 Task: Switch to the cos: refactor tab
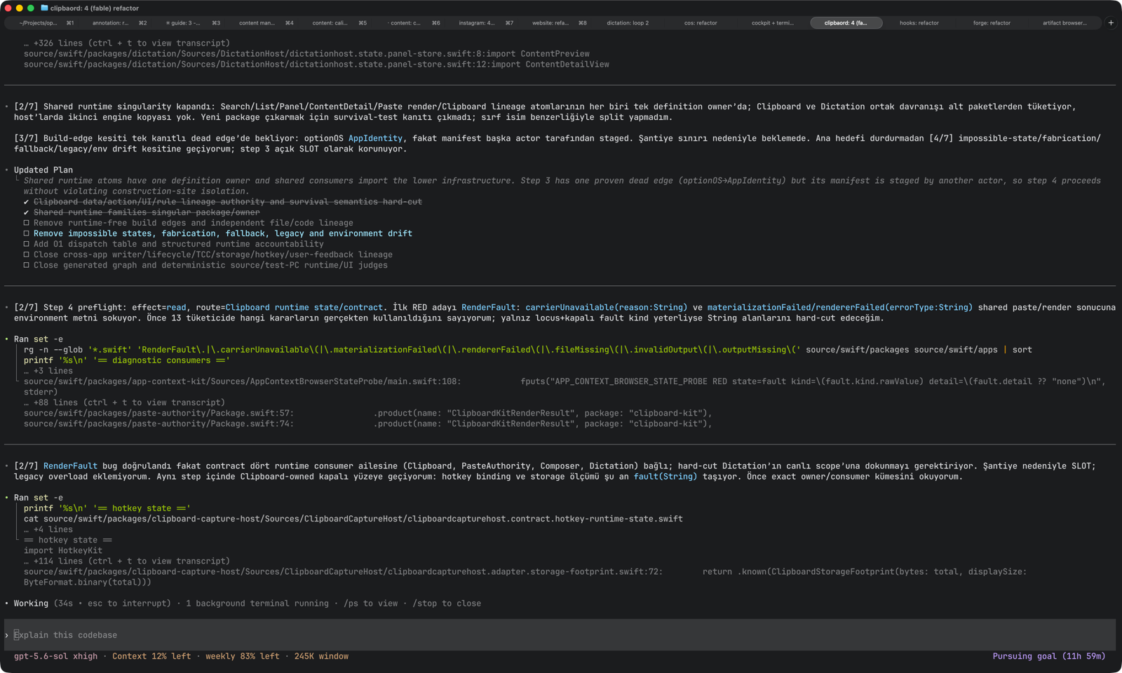pos(701,23)
